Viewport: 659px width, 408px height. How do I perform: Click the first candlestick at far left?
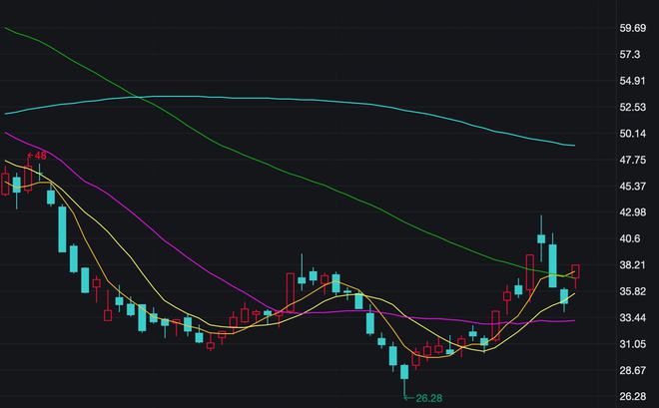(5, 183)
